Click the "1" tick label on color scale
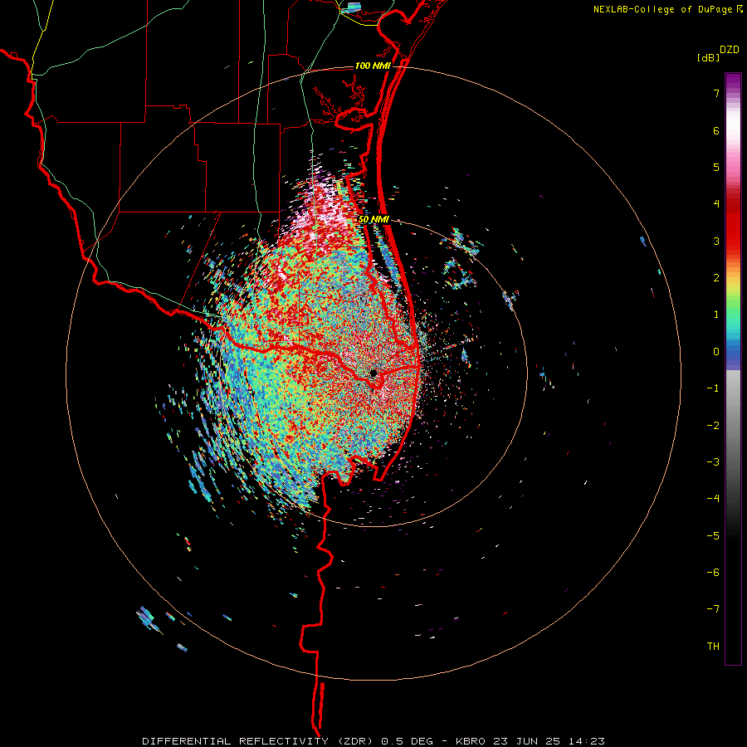This screenshot has width=747, height=747. [x=716, y=315]
